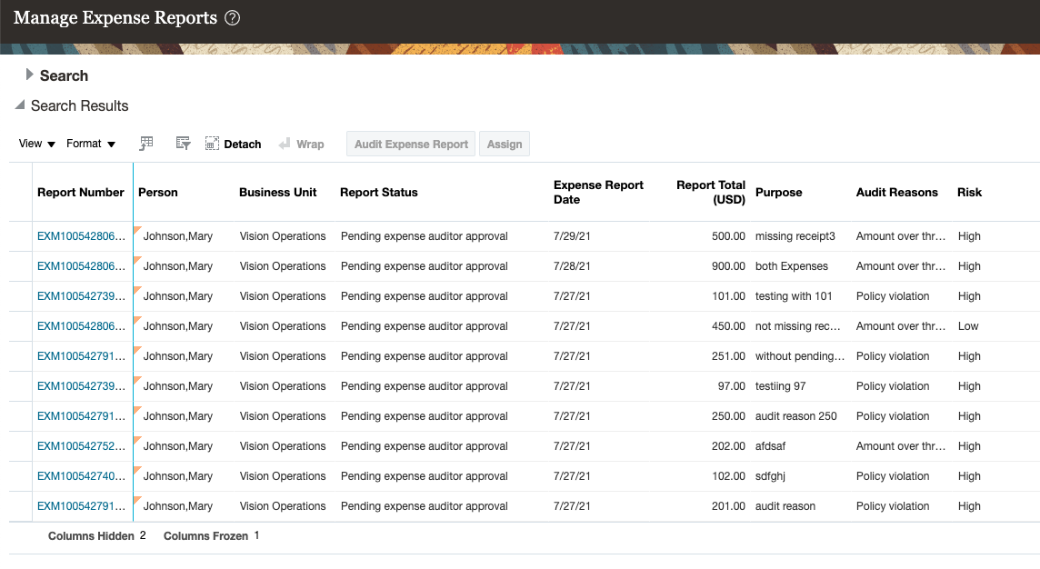Click the Risk column header
Image resolution: width=1040 pixels, height=569 pixels.
pos(969,192)
